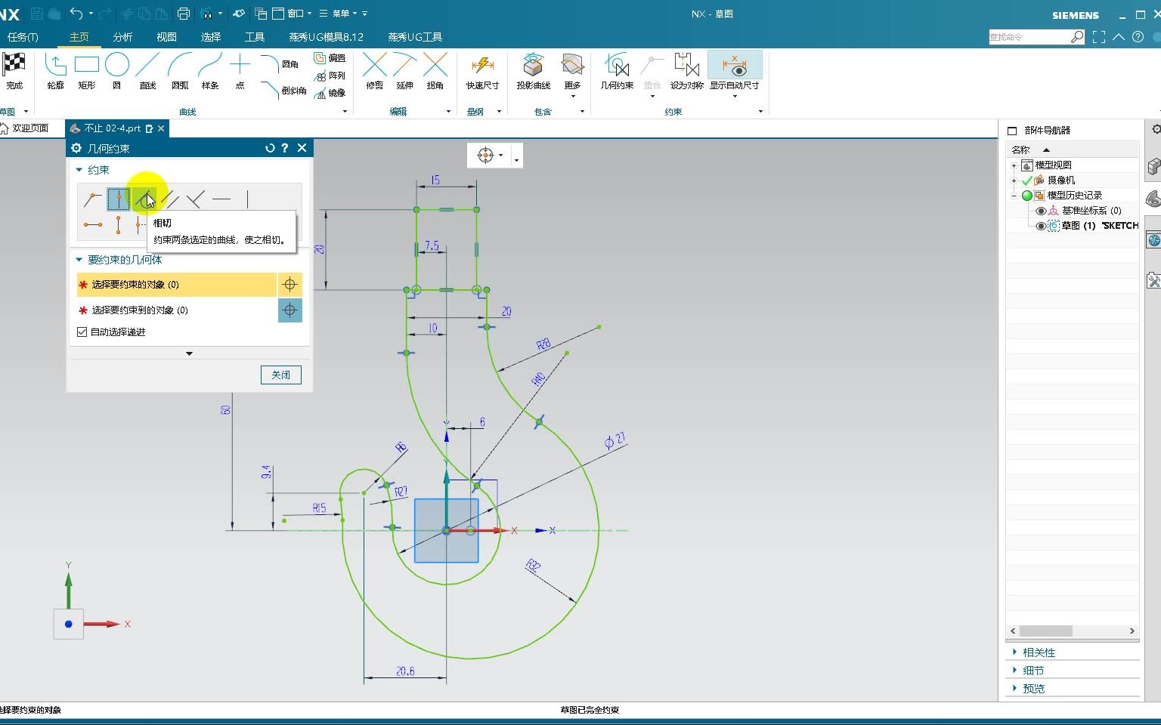Expand more options arrow at dialog bottom
1161x725 pixels.
189,353
